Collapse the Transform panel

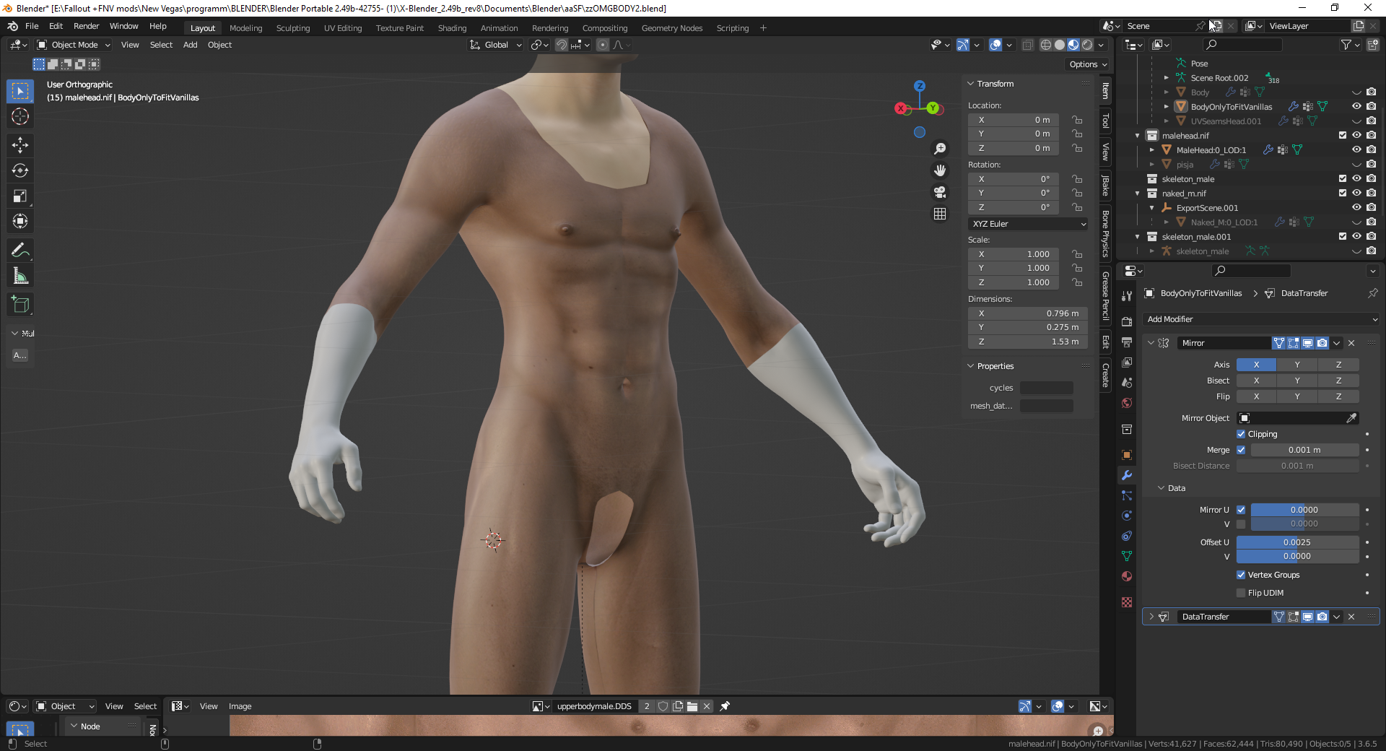coord(971,84)
